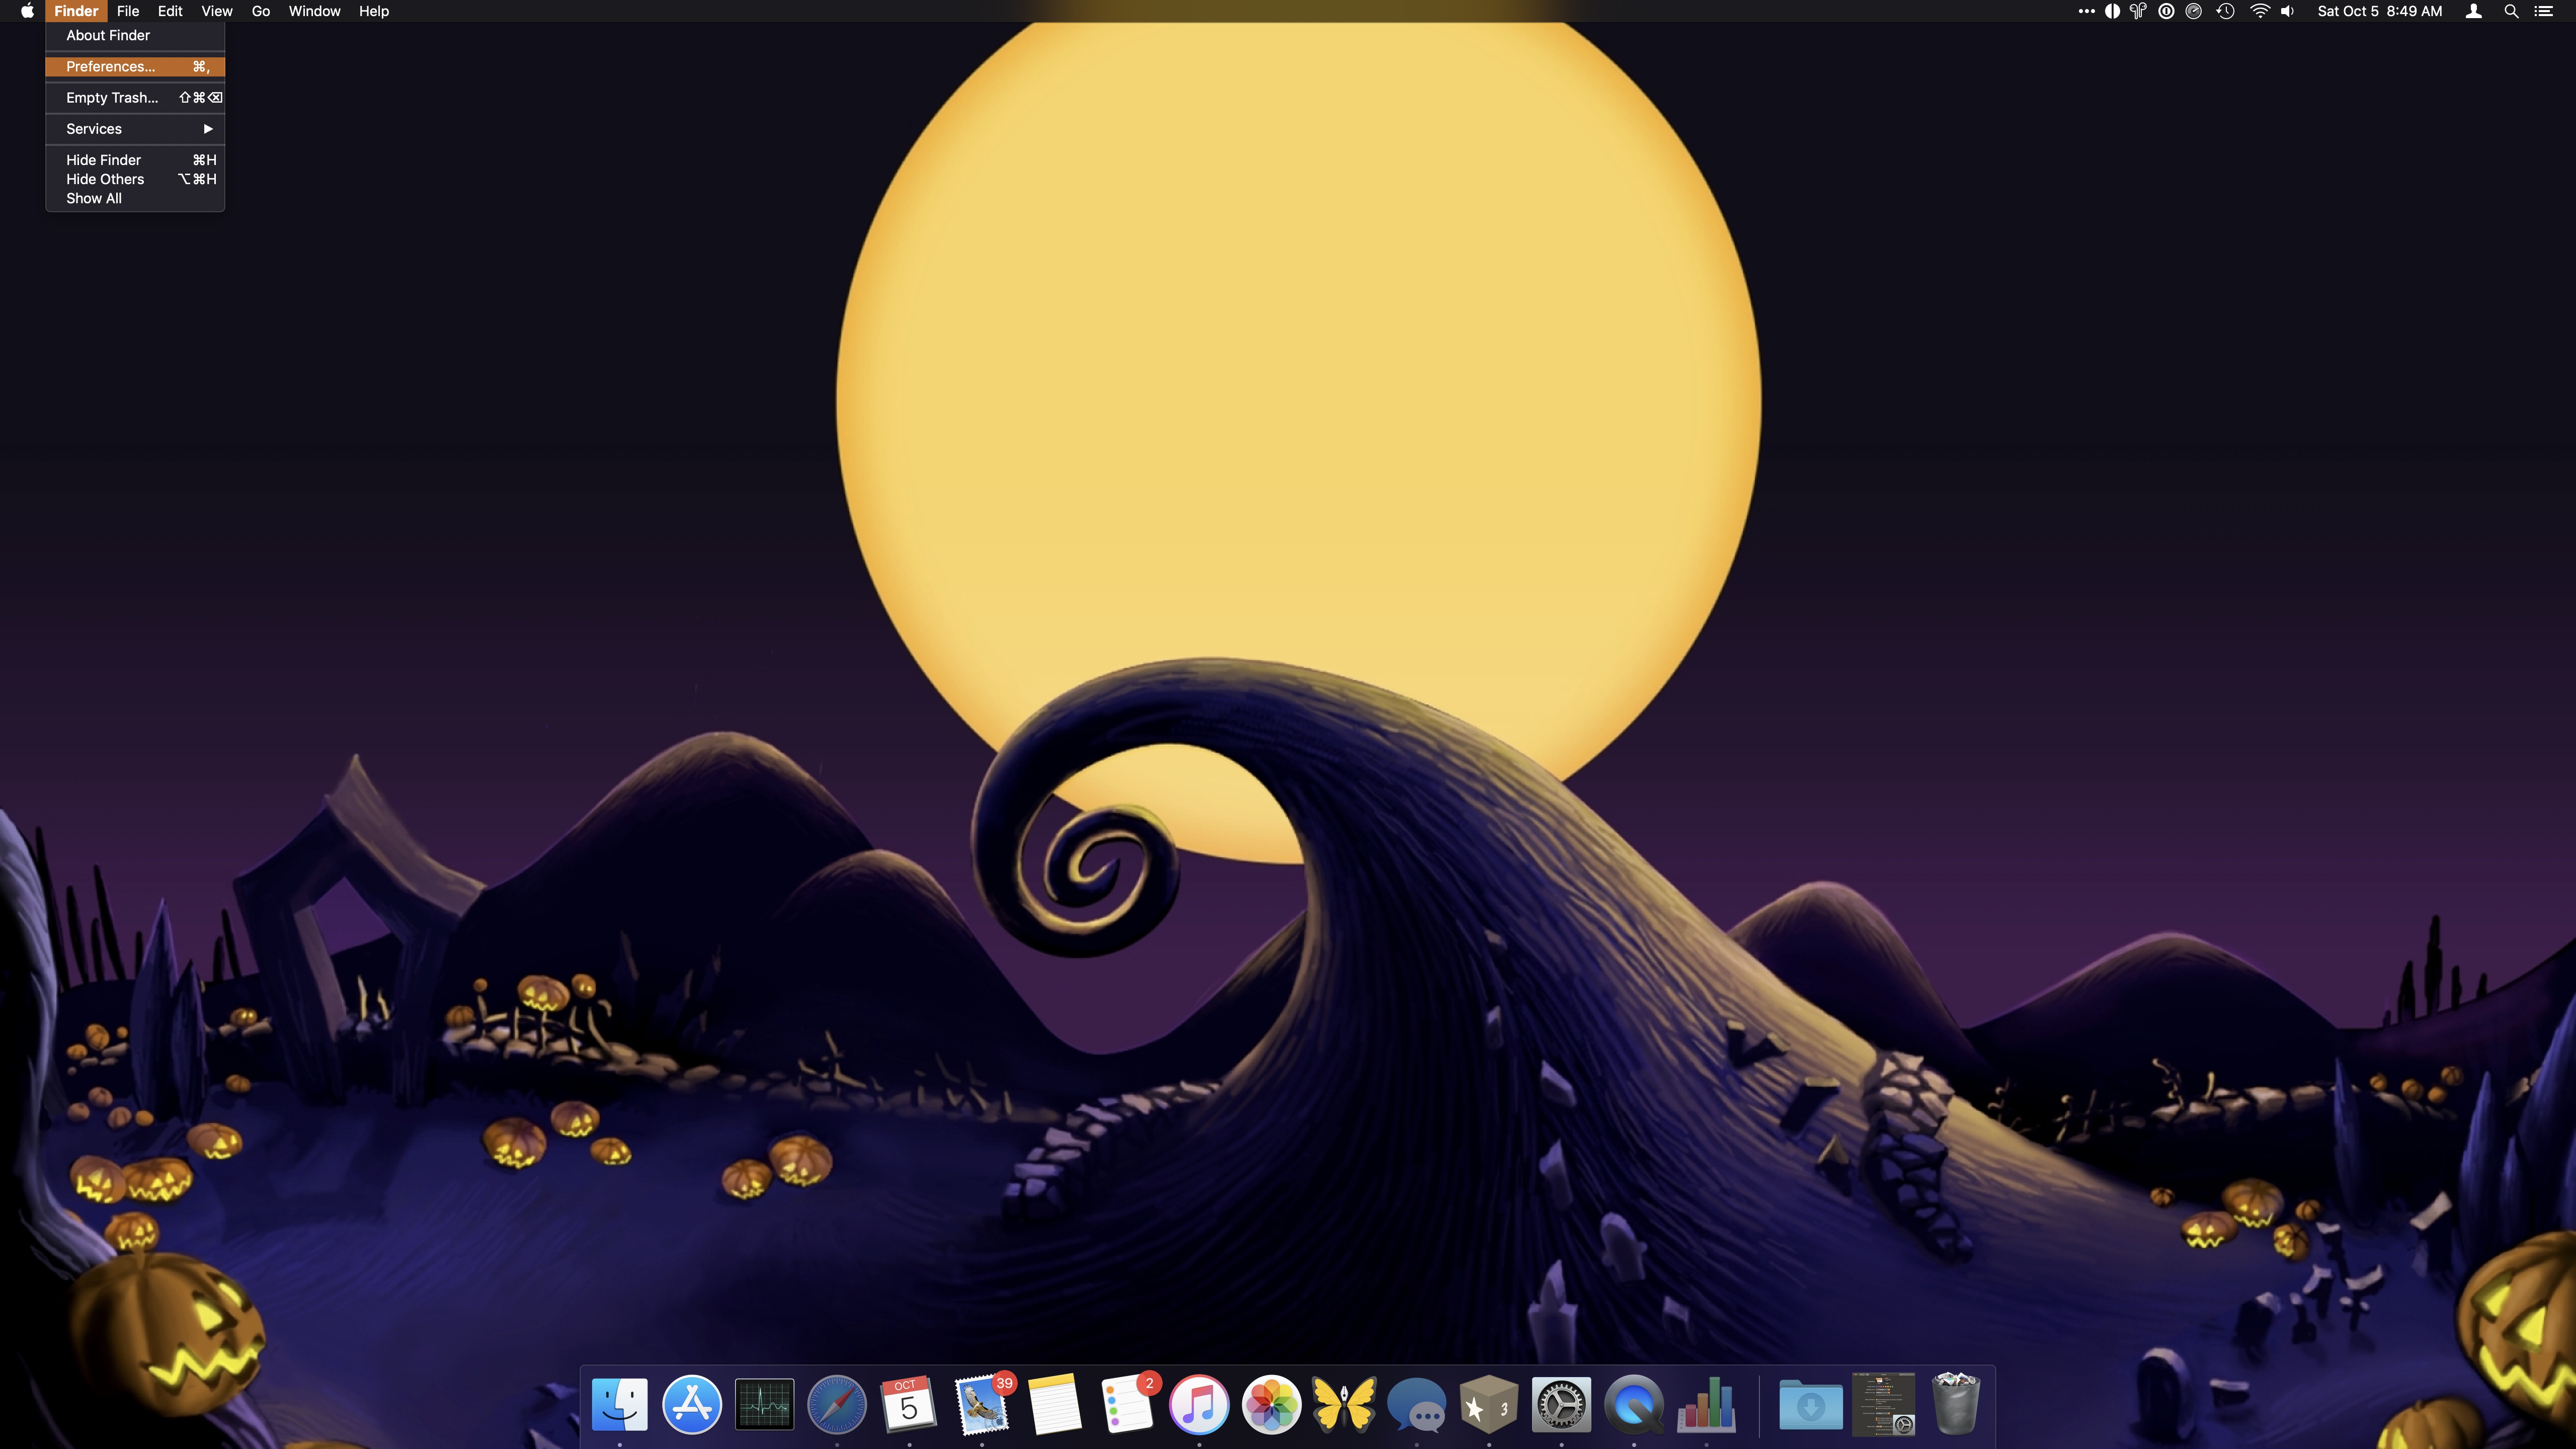This screenshot has height=1449, width=2576.
Task: Click the three-dots menu bar extra
Action: coord(2086,11)
